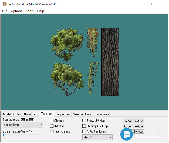Screen dimensions: 169x143
Task: Tick the Overlay UV Map checkbox
Action: coord(84,126)
